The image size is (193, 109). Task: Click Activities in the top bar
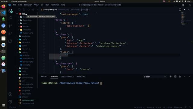tap(4, 1)
